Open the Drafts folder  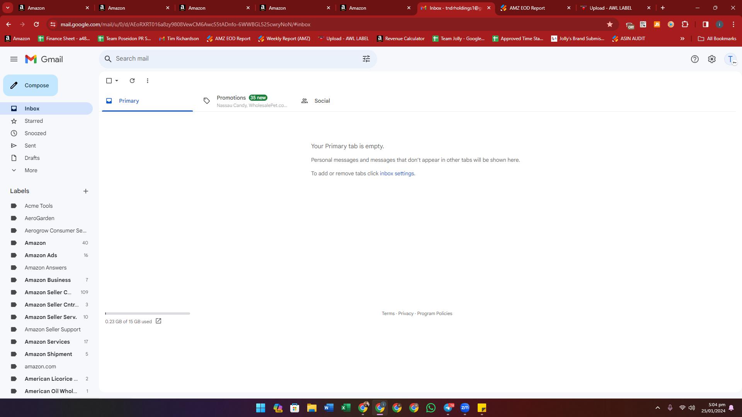[x=46, y=158]
